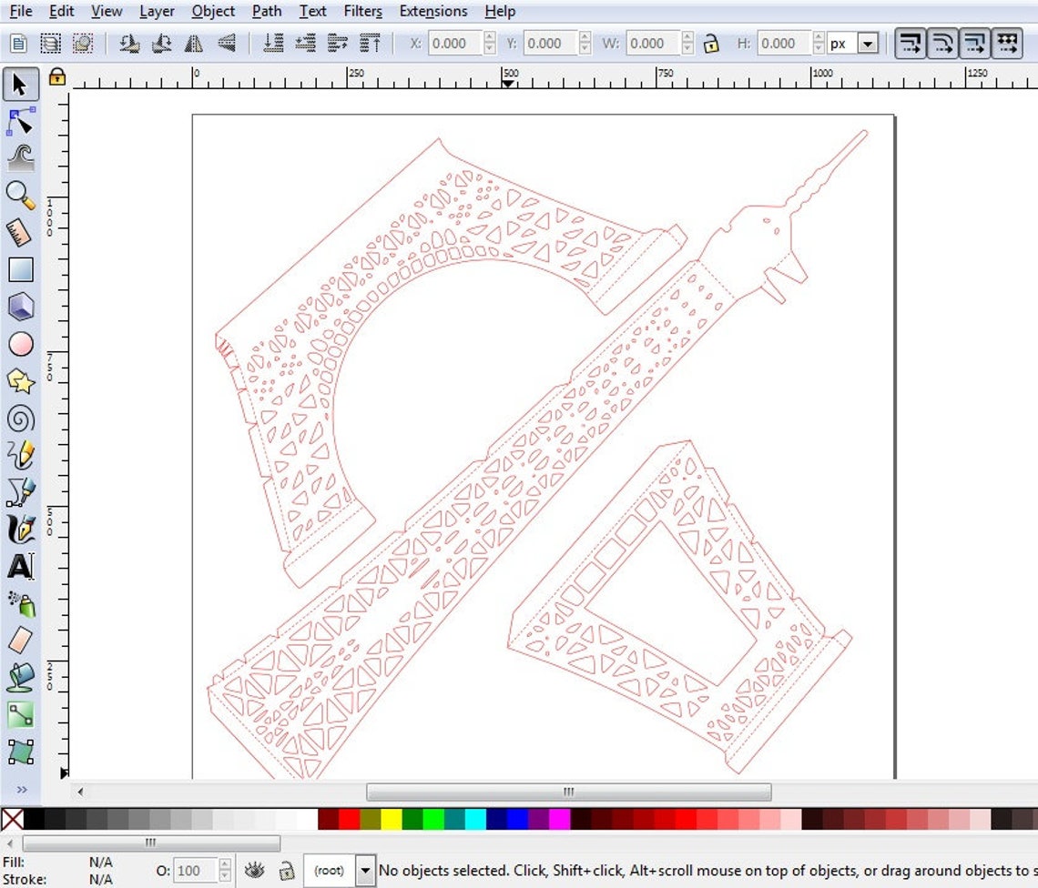Select the Bezier Pen tool
The width and height of the screenshot is (1038, 888).
click(x=21, y=492)
